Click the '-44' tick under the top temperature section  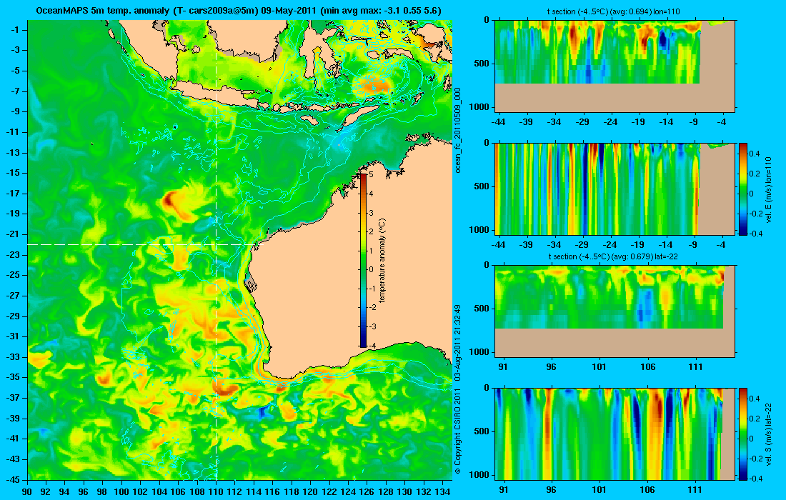[498, 121]
